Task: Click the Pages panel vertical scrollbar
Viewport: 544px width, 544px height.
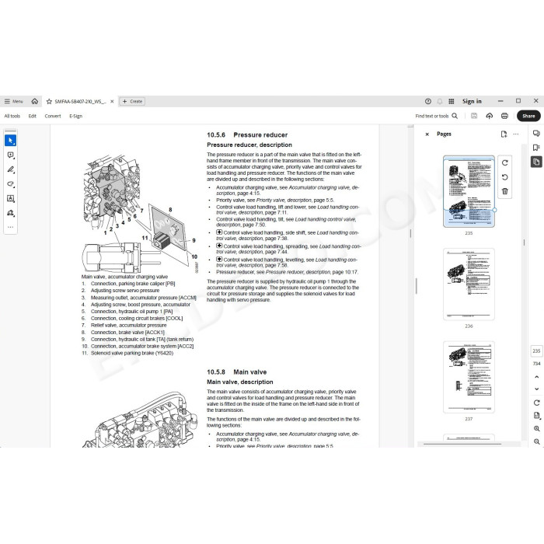Action: (524, 242)
